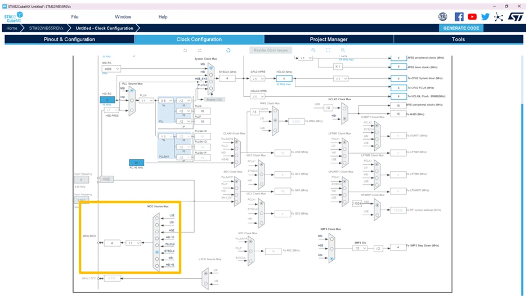Open the MCO /1 prescaler dropdown
The image size is (529, 303).
click(x=133, y=243)
